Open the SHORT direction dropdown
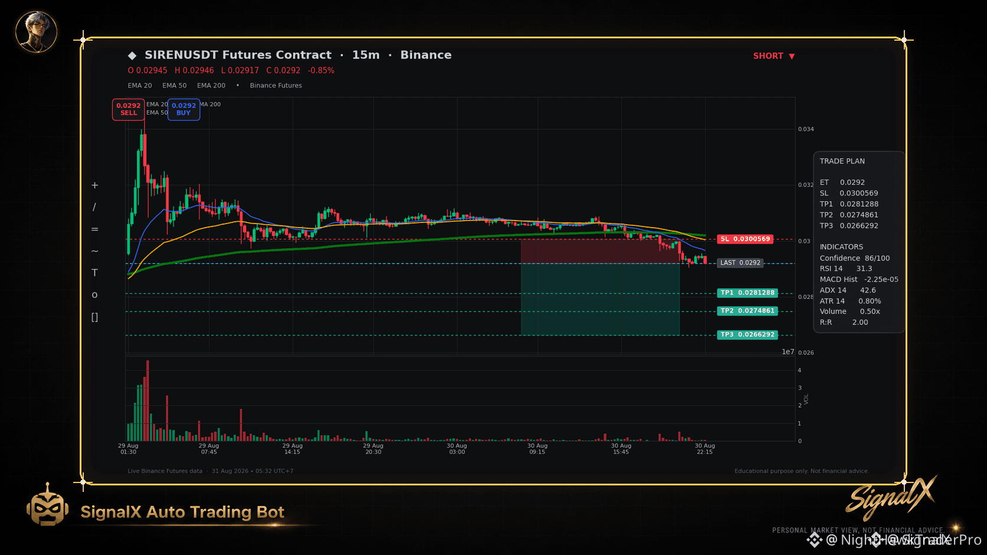Viewport: 987px width, 555px height. 774,56
